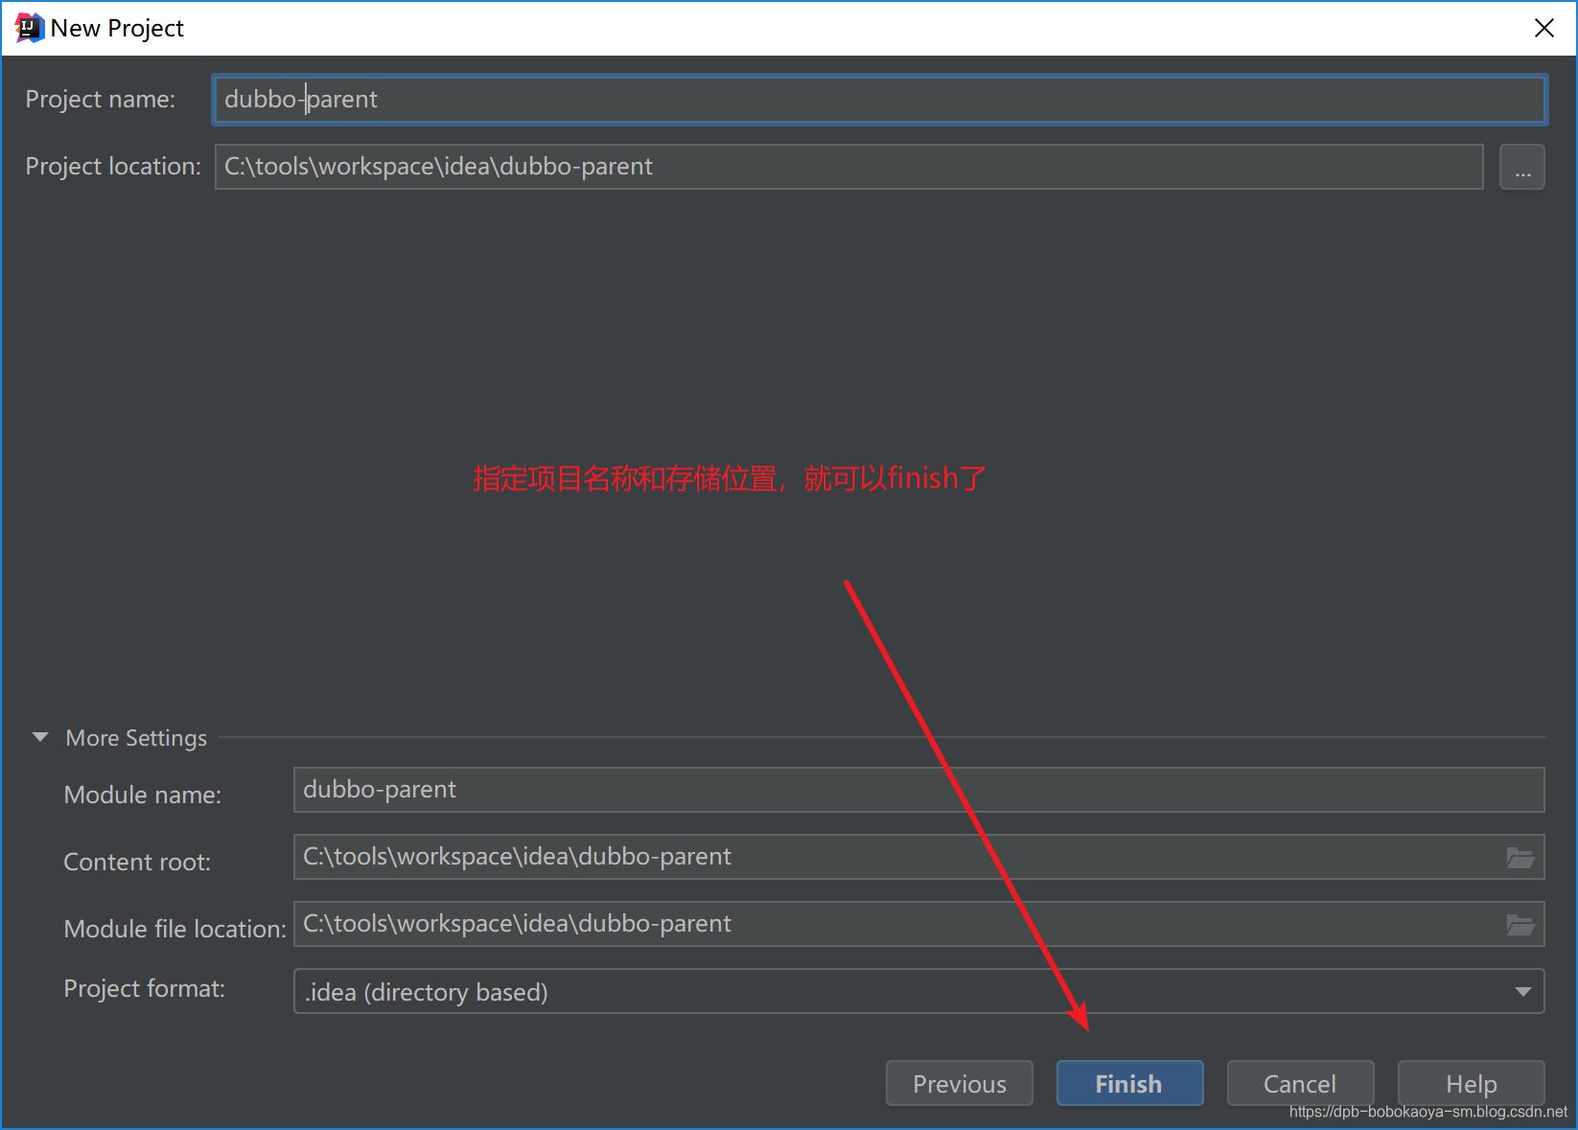Click the Module file location field
This screenshot has width=1578, height=1130.
(x=918, y=924)
